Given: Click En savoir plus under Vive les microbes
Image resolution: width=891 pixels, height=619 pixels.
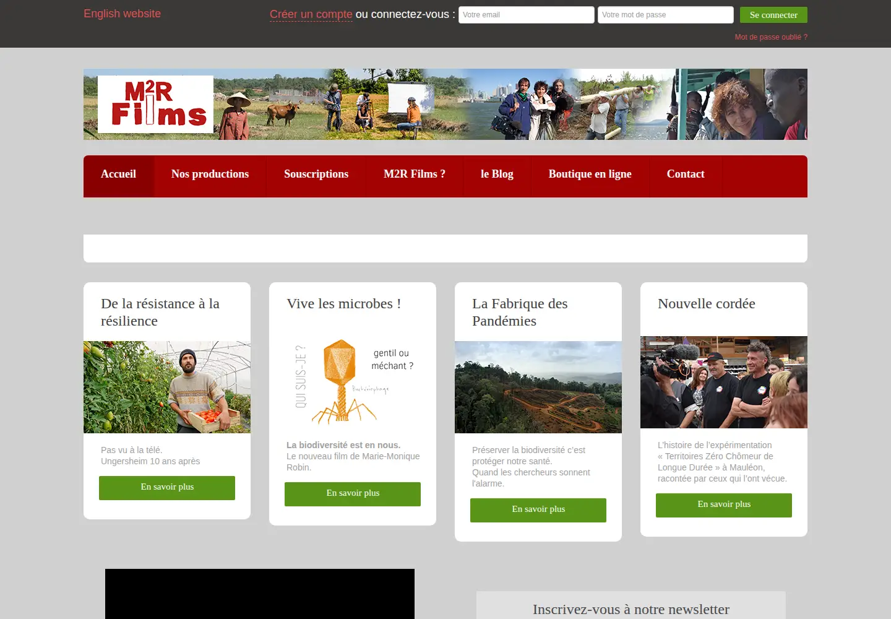Looking at the screenshot, I should (353, 494).
